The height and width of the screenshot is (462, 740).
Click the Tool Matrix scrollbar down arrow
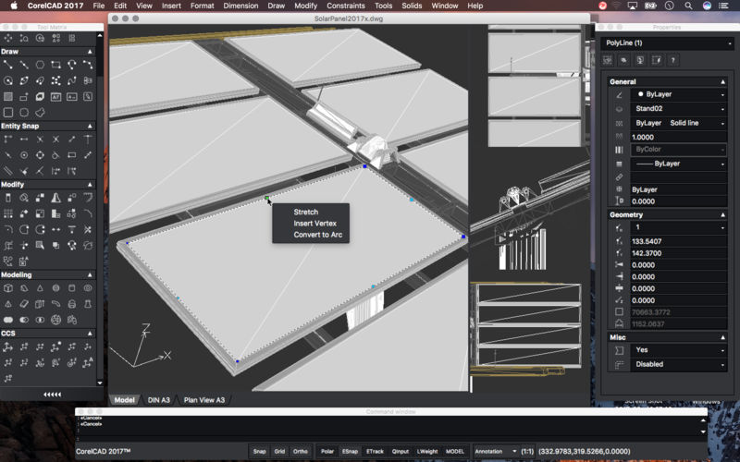coord(100,383)
